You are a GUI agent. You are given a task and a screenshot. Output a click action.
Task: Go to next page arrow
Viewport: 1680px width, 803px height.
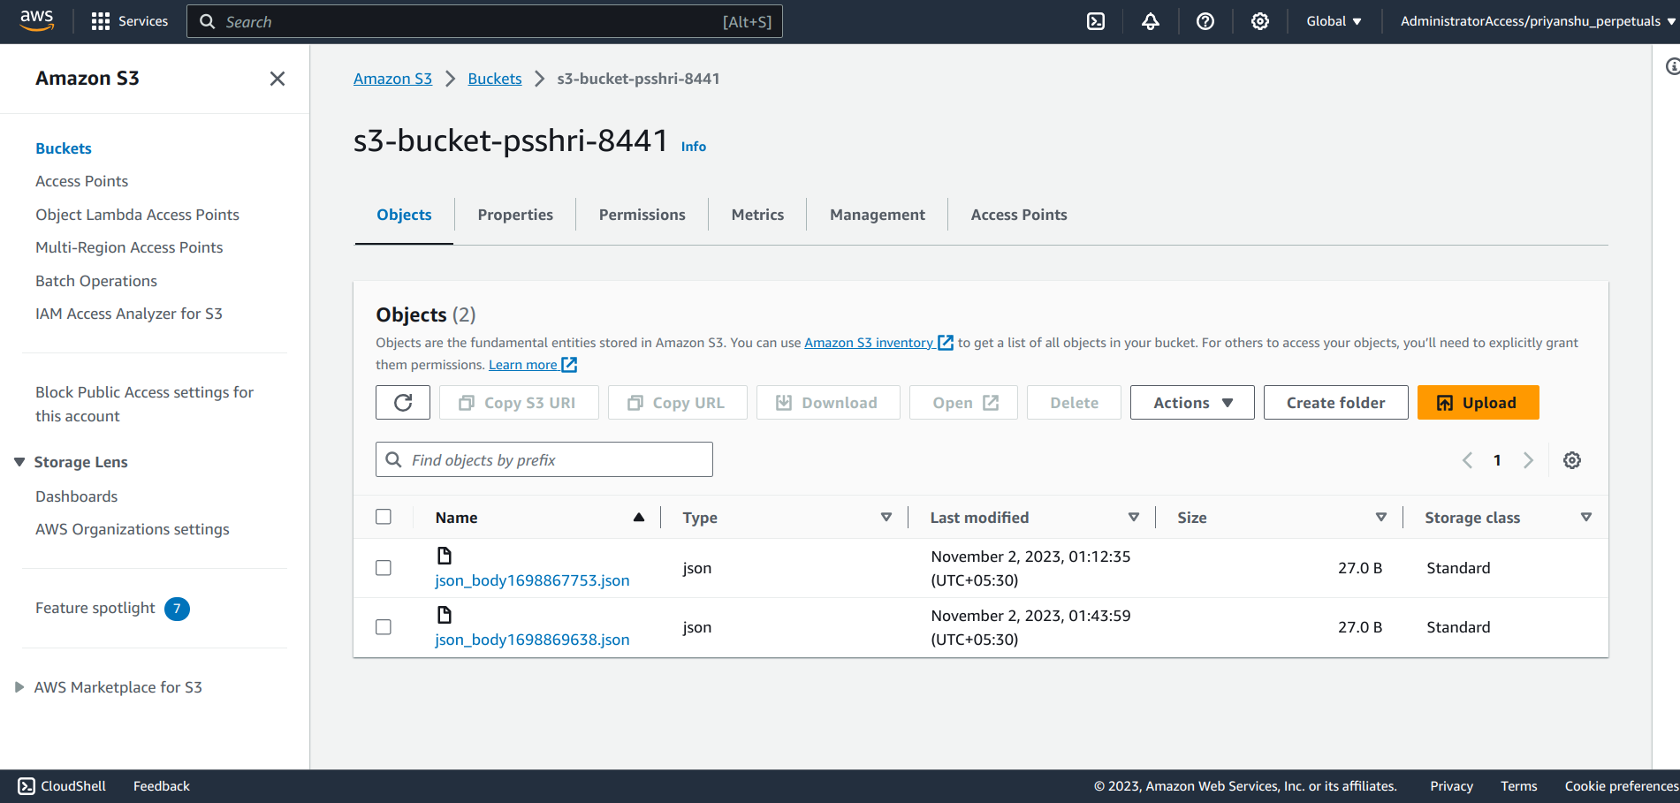pos(1528,460)
